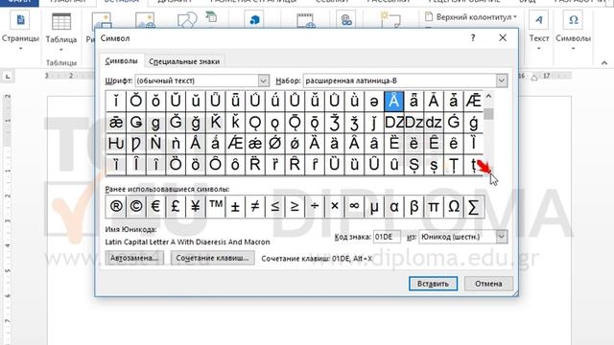Viewport: 614px width, 345px height.
Task: Click the Вставить button
Action: pyautogui.click(x=433, y=284)
